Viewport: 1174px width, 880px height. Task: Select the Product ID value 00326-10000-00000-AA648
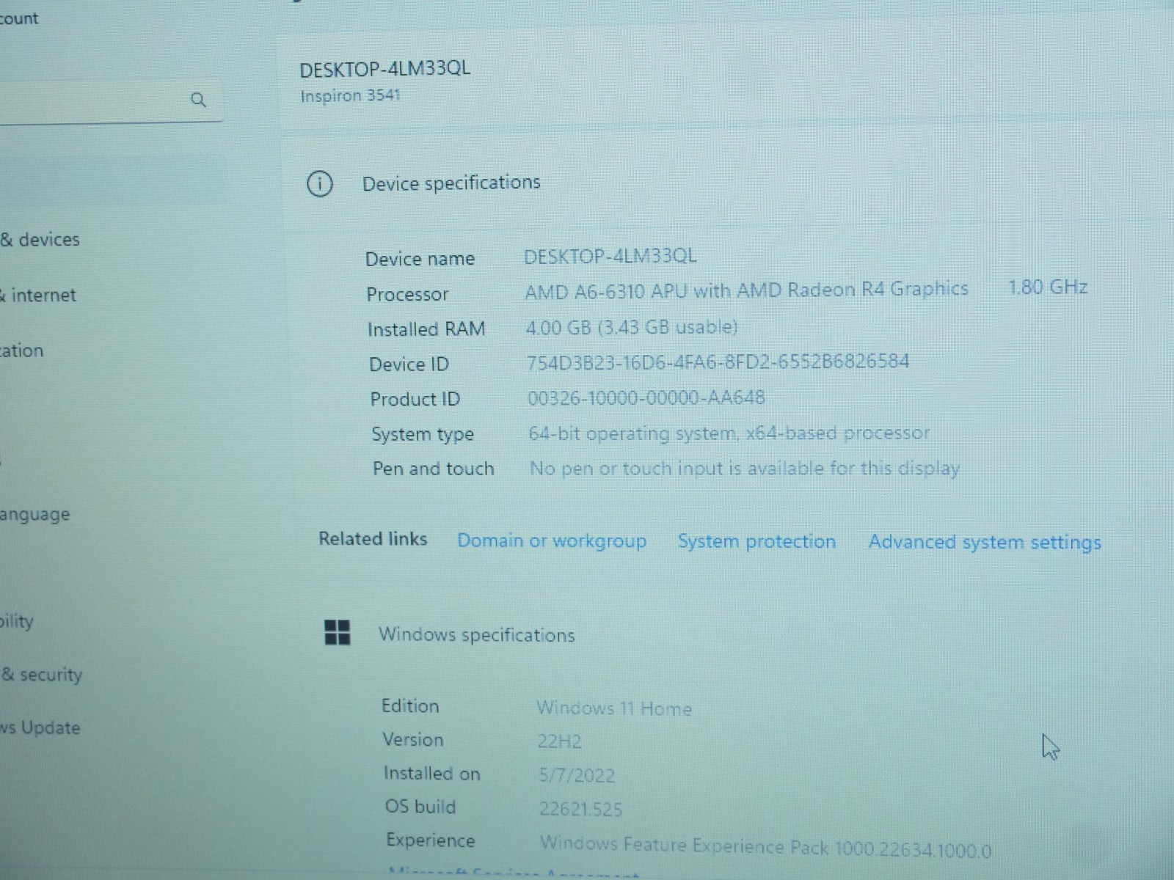(x=646, y=397)
